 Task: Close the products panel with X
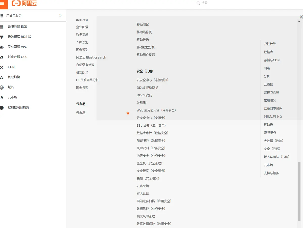pyautogui.click(x=301, y=17)
